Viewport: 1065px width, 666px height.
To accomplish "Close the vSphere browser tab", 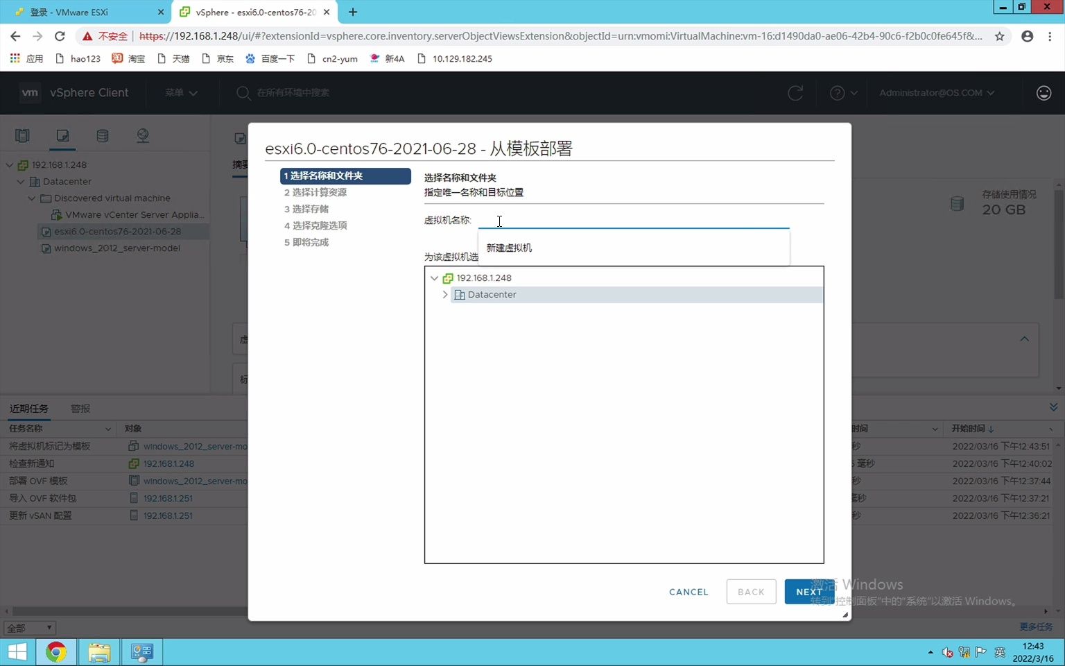I will 327,12.
